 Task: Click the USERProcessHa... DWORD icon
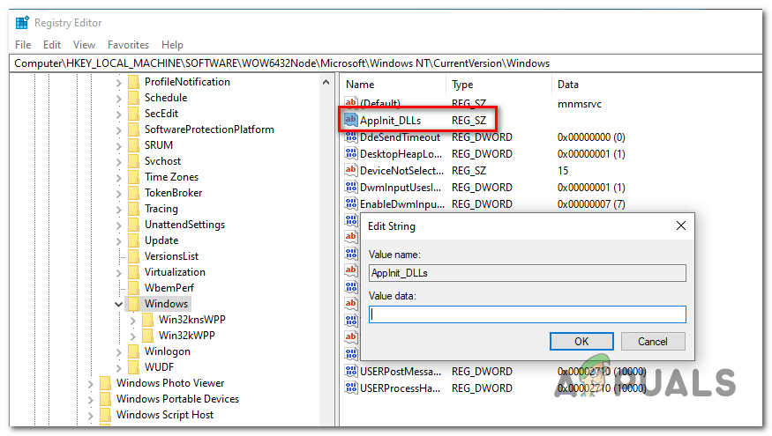[x=350, y=388]
